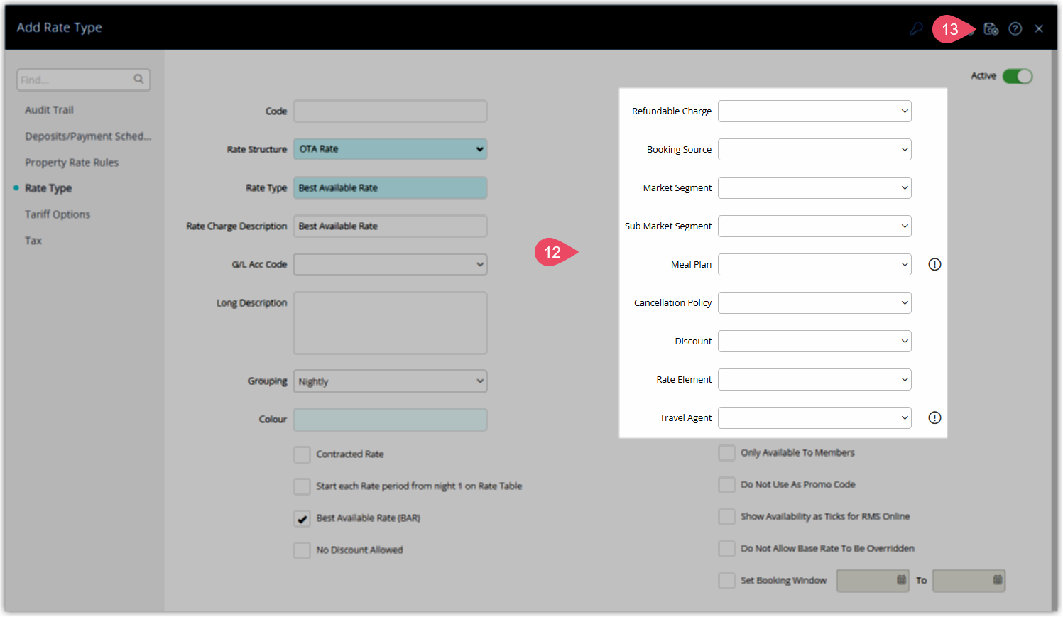Expand the G/L Acc Code dropdown
This screenshot has height=617, width=1063.
click(390, 264)
